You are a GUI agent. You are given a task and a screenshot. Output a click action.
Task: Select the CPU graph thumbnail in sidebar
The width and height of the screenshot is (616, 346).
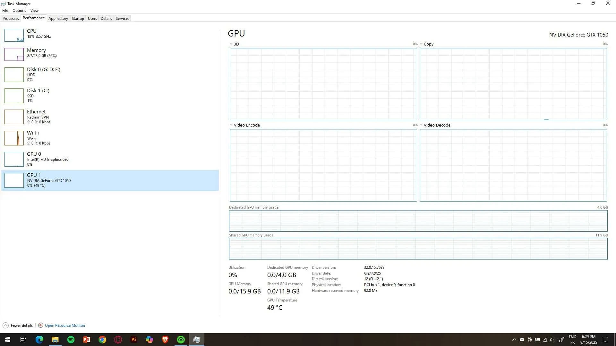(14, 35)
